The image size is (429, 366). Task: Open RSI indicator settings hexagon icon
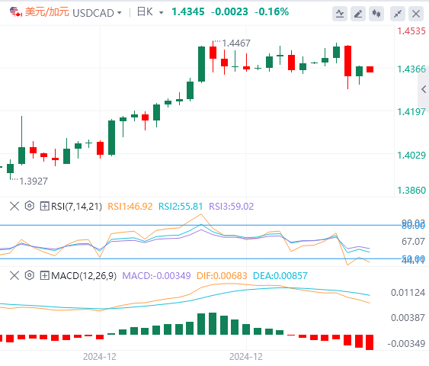coord(30,206)
